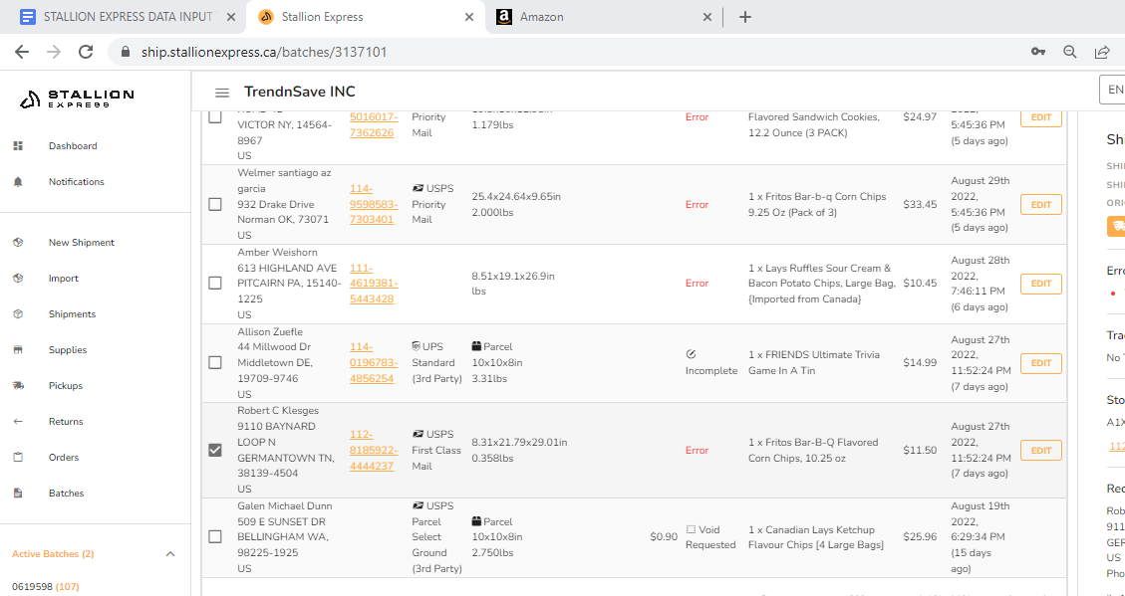Uncheck the Robert C Klesges shipment checkbox

coord(215,450)
